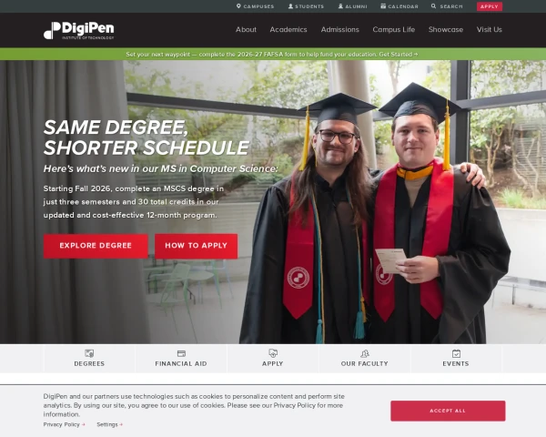The width and height of the screenshot is (546, 437).
Task: Click the DigiPen logo
Action: (78, 30)
